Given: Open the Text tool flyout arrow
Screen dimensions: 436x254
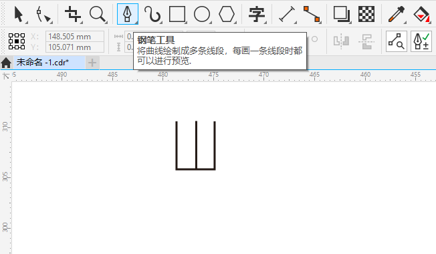Looking at the screenshot, I should click(x=265, y=22).
